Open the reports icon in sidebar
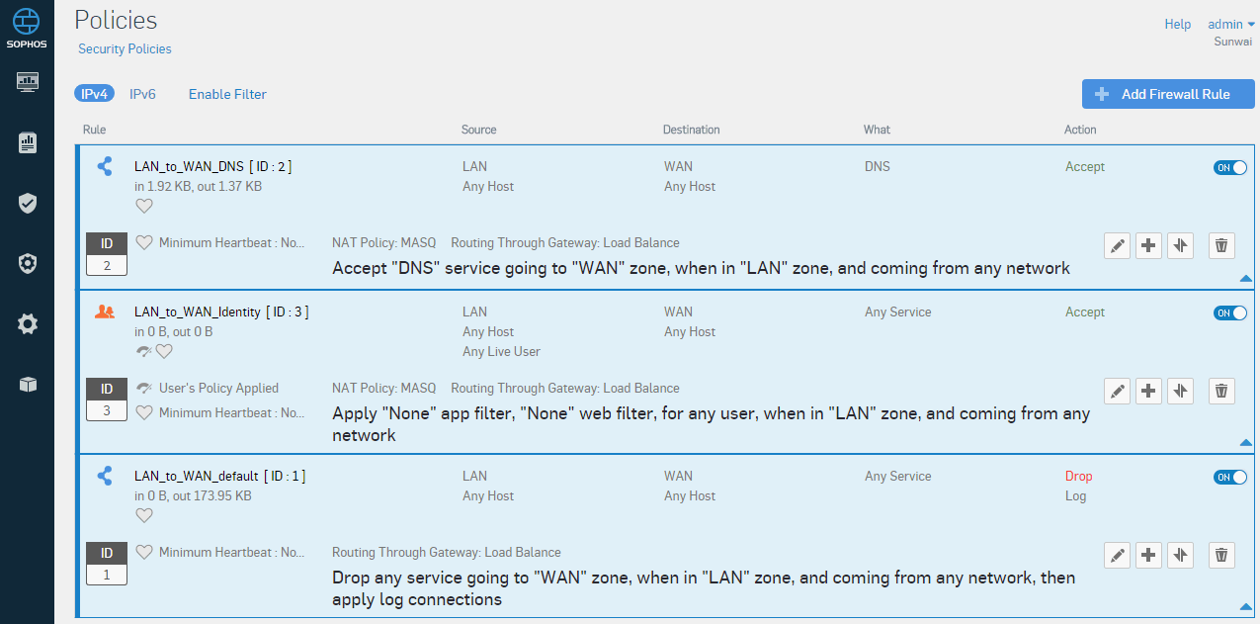The image size is (1260, 624). [28, 143]
